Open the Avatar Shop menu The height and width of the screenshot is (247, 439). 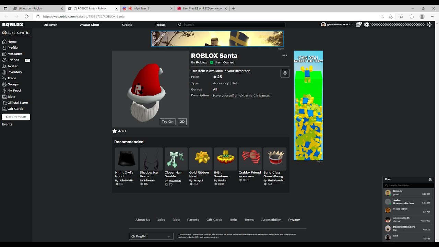(90, 25)
